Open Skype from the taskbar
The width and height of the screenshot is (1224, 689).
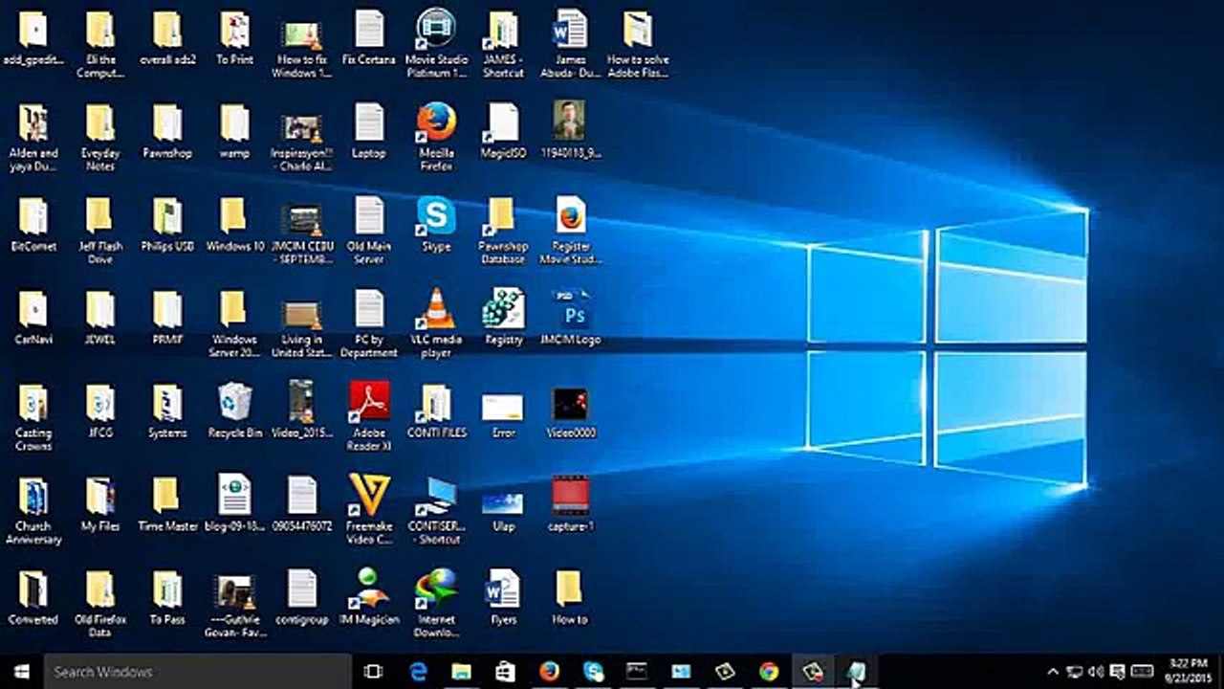click(593, 672)
